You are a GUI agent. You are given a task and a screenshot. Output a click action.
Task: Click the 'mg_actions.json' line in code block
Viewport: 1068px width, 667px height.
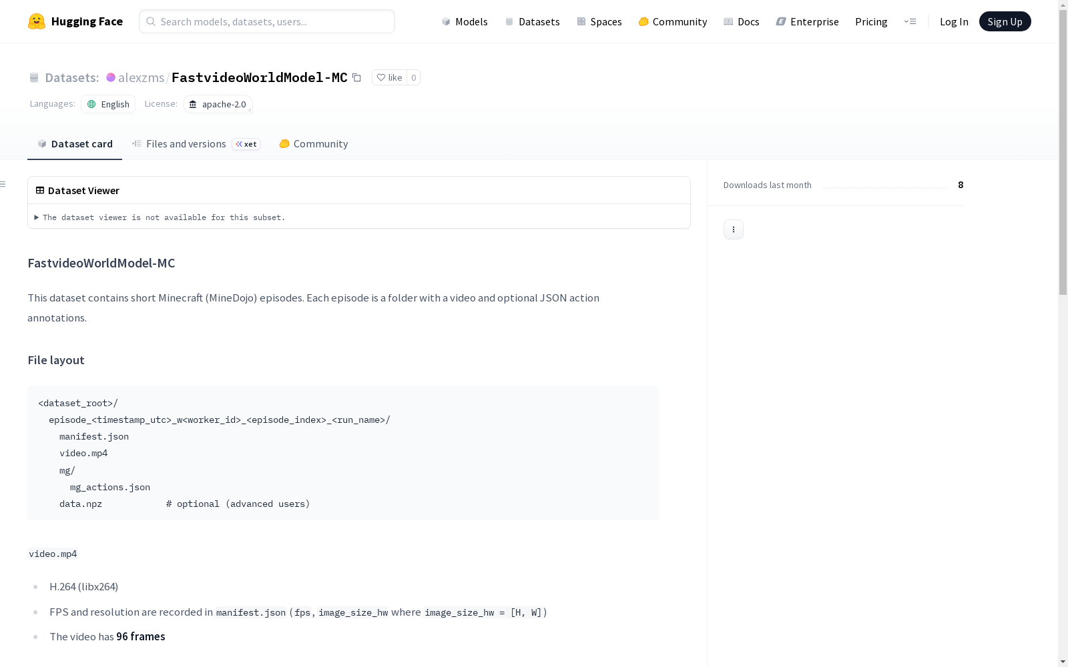pyautogui.click(x=110, y=487)
